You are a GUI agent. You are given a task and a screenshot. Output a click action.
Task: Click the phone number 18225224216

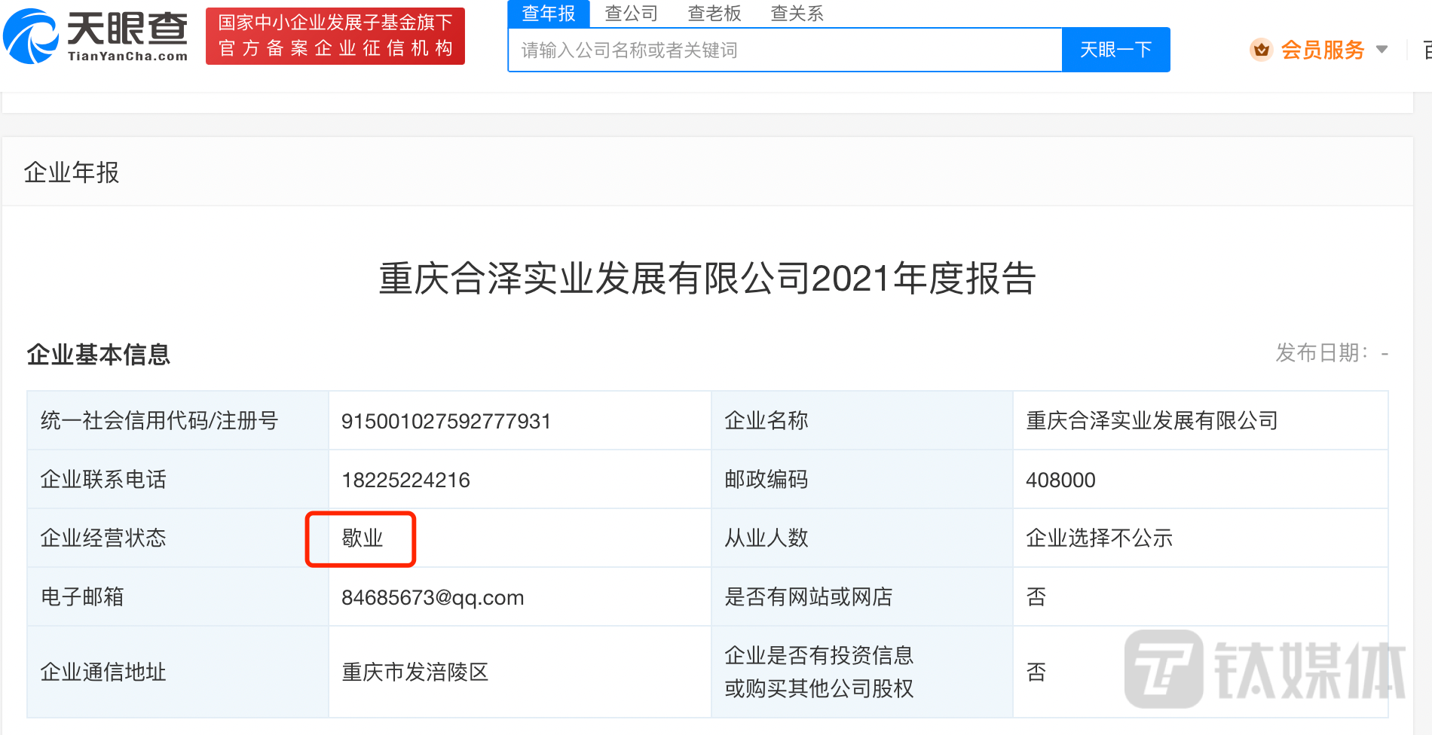[x=405, y=480]
